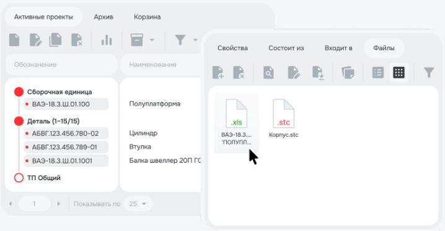Click the copy files stacked pages icon
Image resolution: width=445 pixels, height=231 pixels.
click(348, 73)
